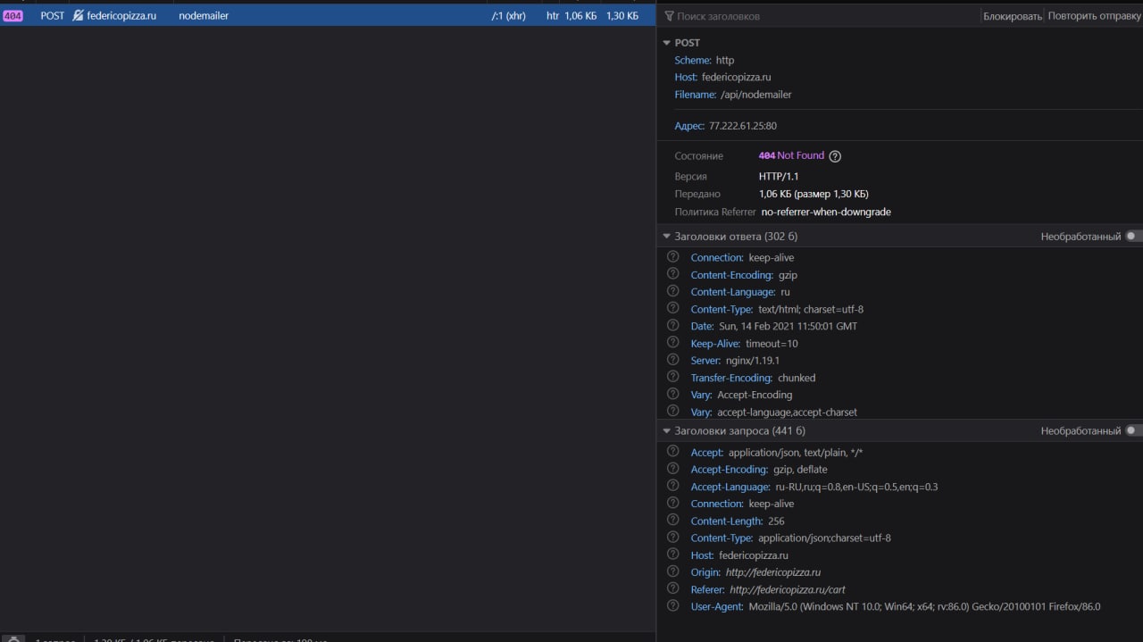Toggle raw view for response headers
The width and height of the screenshot is (1143, 642).
(1133, 237)
